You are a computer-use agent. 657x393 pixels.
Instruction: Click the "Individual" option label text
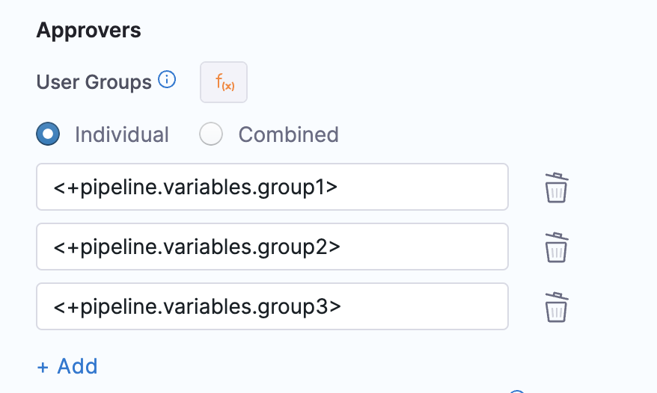pos(122,134)
